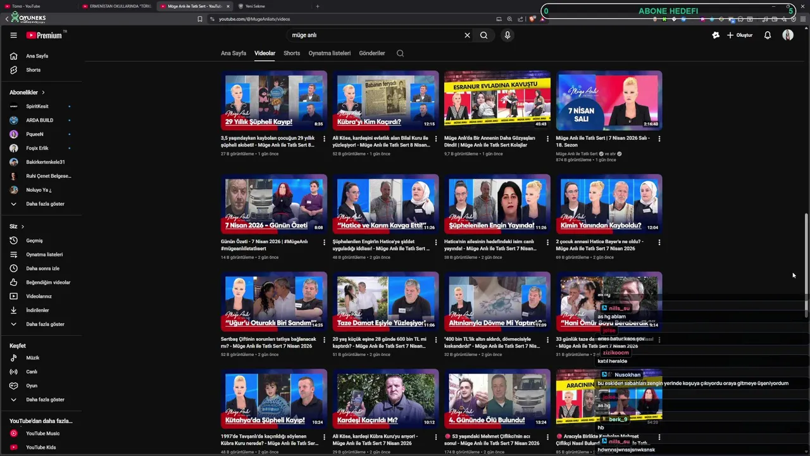Switch to ERMENİSTAN OKULLARINDA browser tab
Screen dimensions: 810x456
tap(117, 6)
